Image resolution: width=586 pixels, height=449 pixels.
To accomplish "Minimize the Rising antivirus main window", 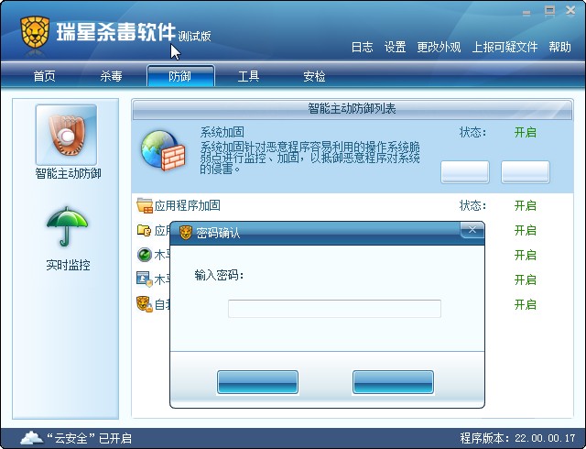I will [526, 13].
